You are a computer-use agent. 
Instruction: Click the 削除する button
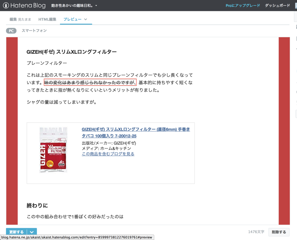coord(279,232)
